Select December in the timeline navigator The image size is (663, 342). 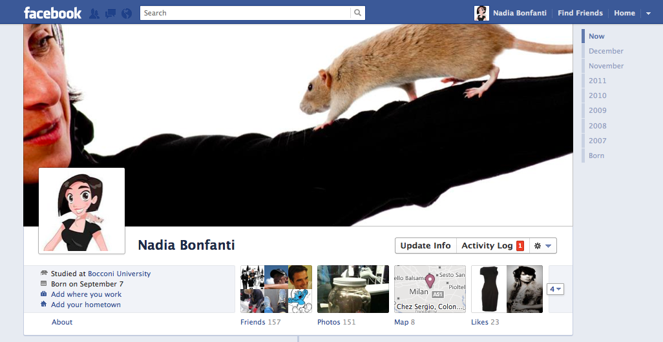605,51
